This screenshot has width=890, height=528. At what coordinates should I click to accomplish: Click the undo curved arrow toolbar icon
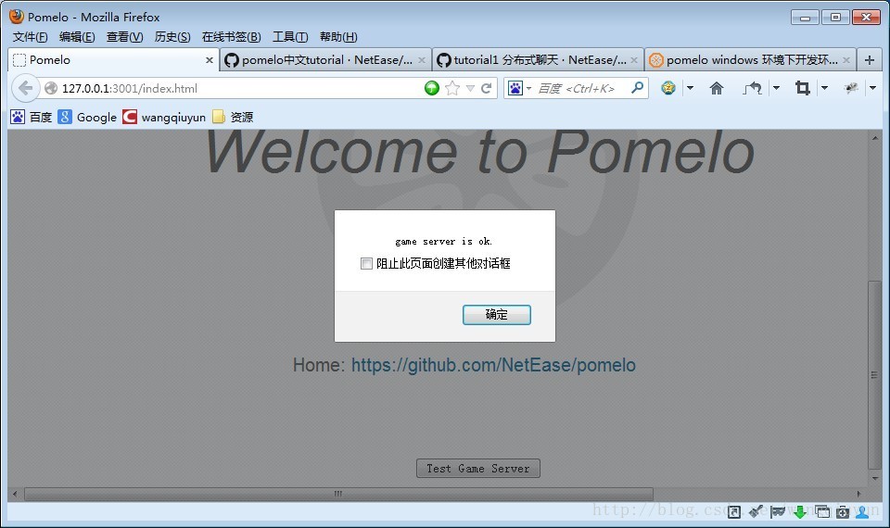click(753, 88)
